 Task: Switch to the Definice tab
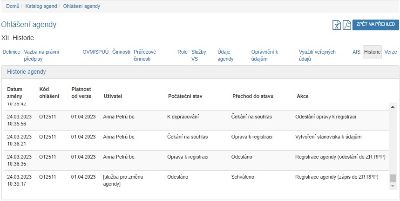[x=11, y=52]
